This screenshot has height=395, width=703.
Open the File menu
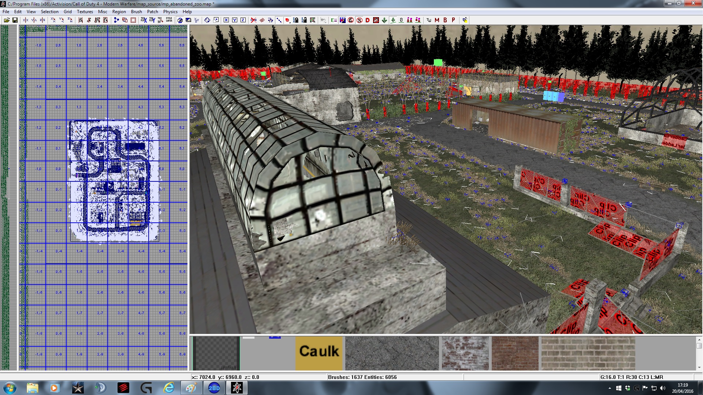coord(6,12)
